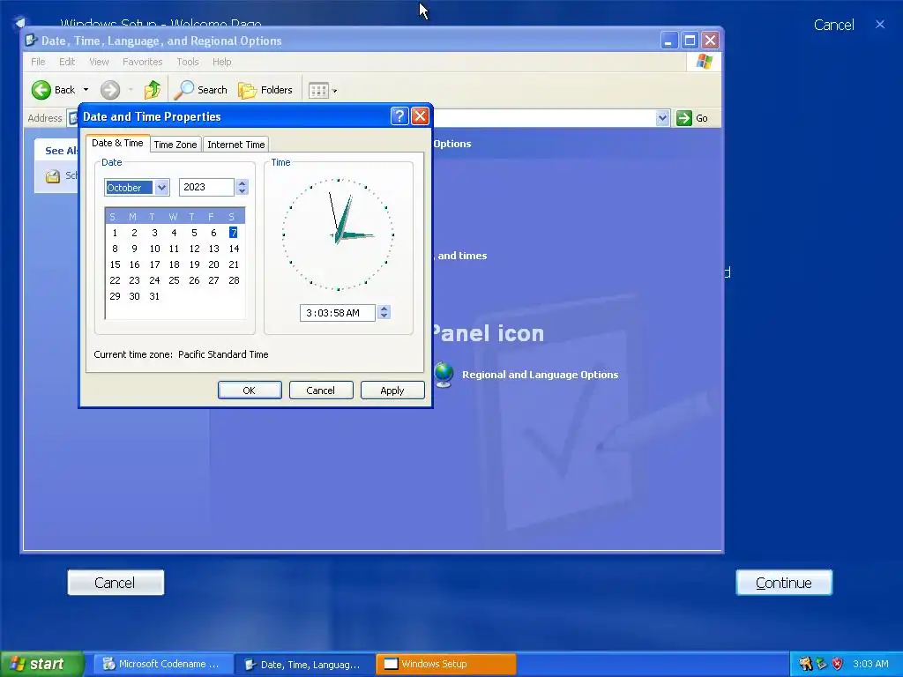Decrease the time with down spinner
The image size is (903, 677).
point(384,316)
